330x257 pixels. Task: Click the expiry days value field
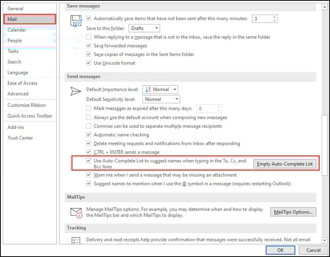click(207, 108)
